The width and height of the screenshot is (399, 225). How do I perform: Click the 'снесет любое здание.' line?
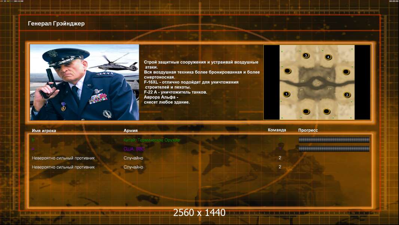[167, 102]
